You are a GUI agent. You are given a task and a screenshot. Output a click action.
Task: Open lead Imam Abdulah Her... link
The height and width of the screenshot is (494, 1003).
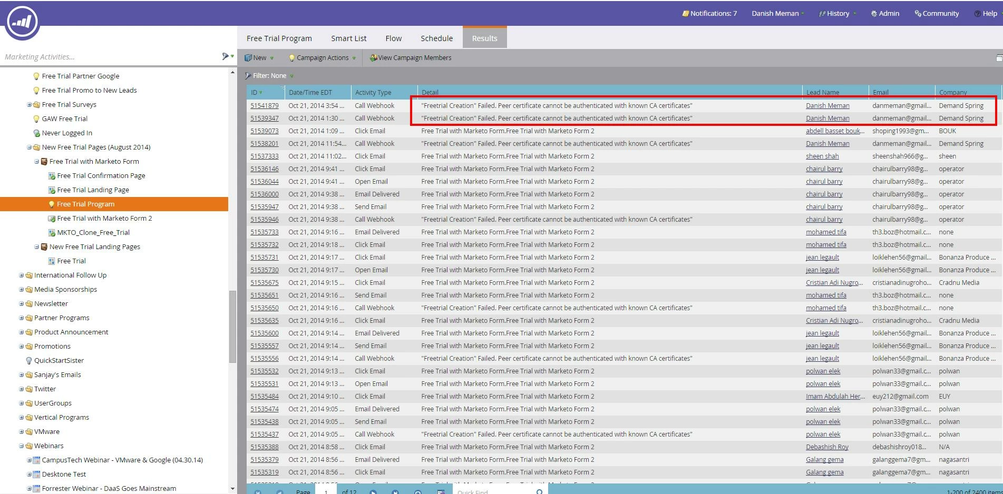point(835,397)
